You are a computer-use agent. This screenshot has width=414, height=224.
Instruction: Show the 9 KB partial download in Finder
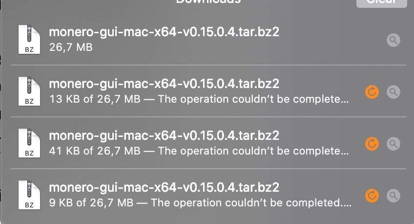393,196
